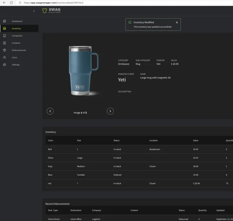Click the Medium size cell

point(81,166)
